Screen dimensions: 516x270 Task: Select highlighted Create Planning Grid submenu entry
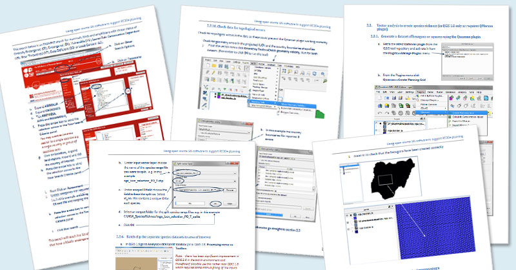467,112
